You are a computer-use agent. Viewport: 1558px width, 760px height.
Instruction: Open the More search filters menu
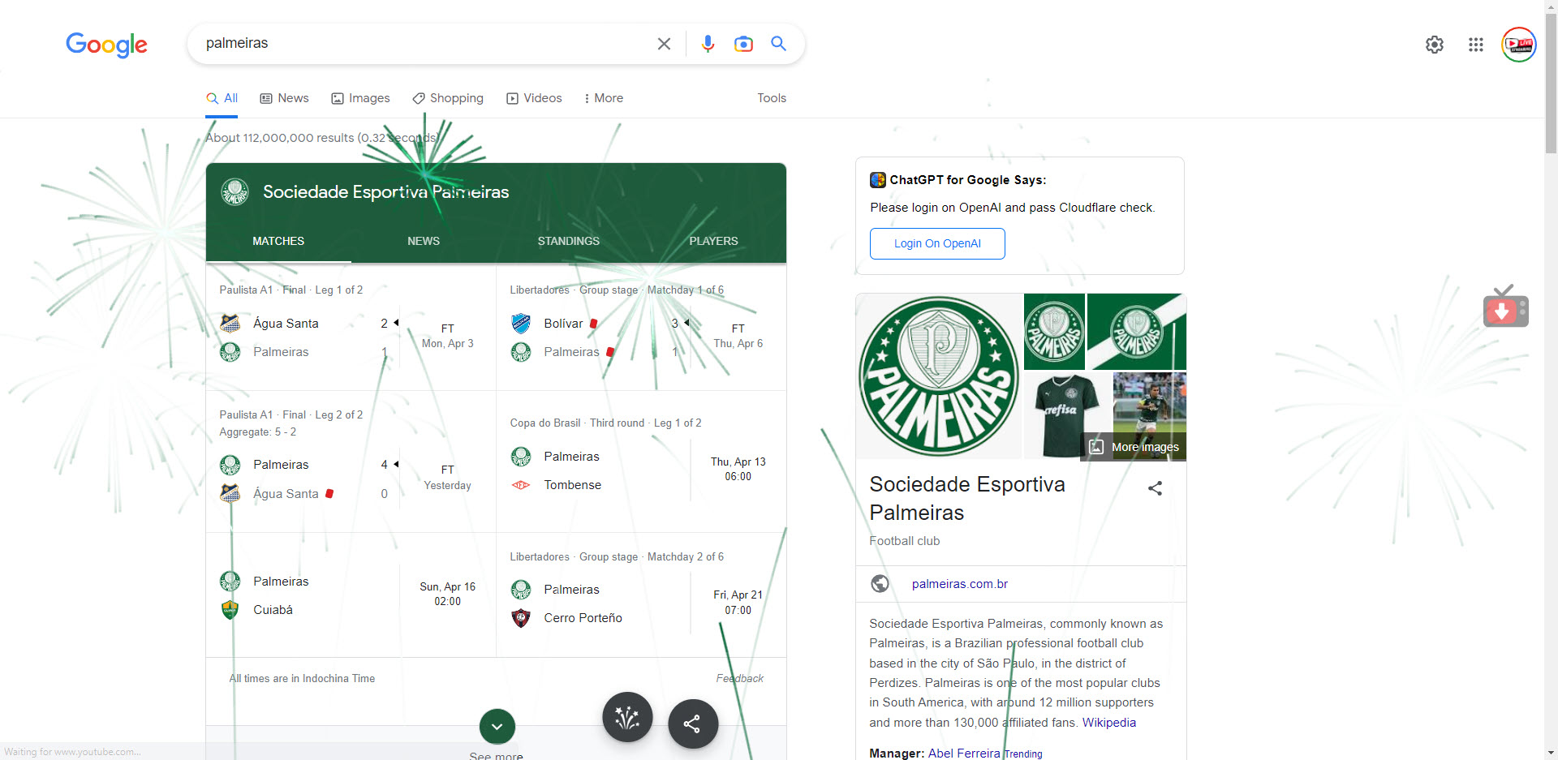point(604,98)
